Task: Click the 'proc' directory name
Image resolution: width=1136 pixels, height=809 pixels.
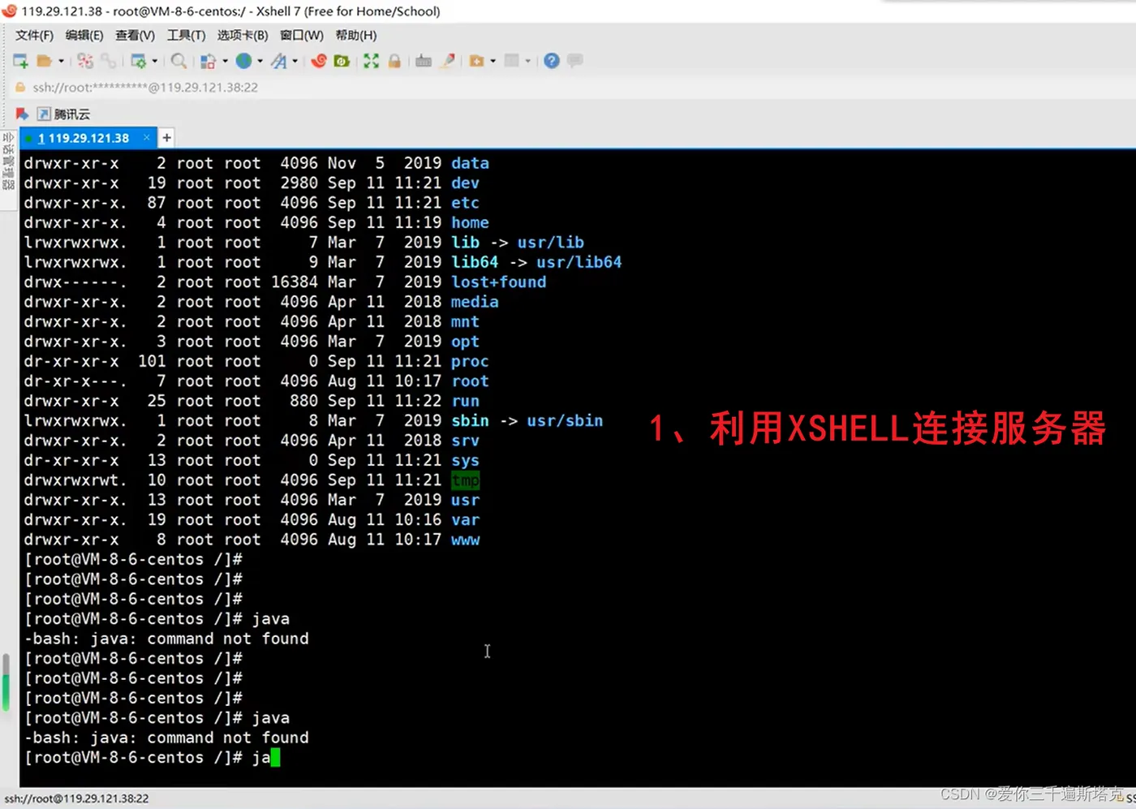Action: (471, 361)
